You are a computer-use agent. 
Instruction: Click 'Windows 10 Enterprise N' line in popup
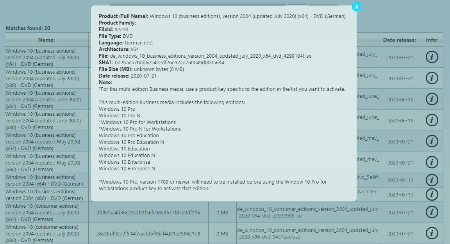point(127,169)
